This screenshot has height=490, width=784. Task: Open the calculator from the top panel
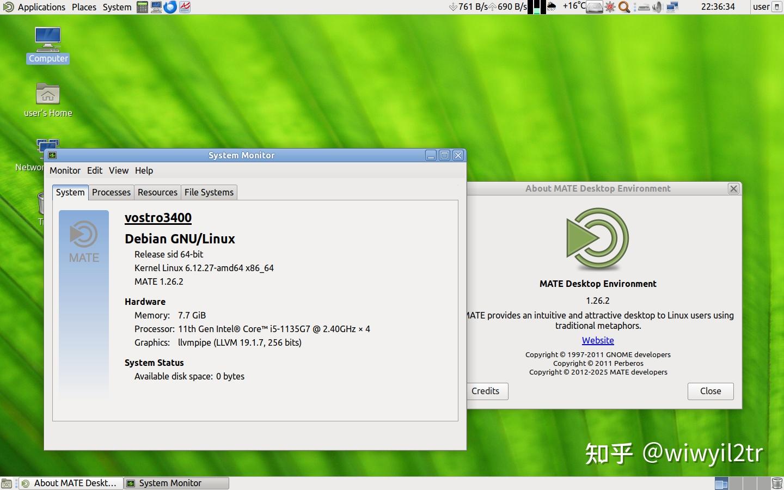point(142,7)
